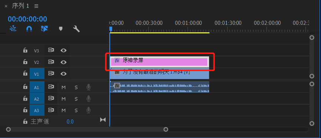Image resolution: width=321 pixels, height=138 pixels.
Task: Click bottom handle of audio tracks scrollbar
Action: (x=312, y=124)
